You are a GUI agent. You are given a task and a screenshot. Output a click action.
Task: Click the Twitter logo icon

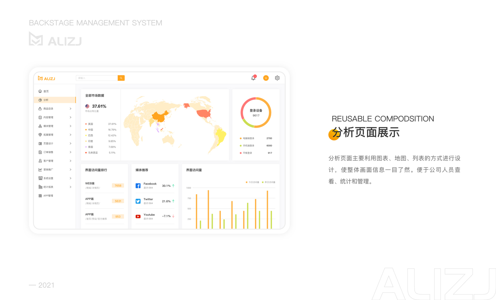138,201
